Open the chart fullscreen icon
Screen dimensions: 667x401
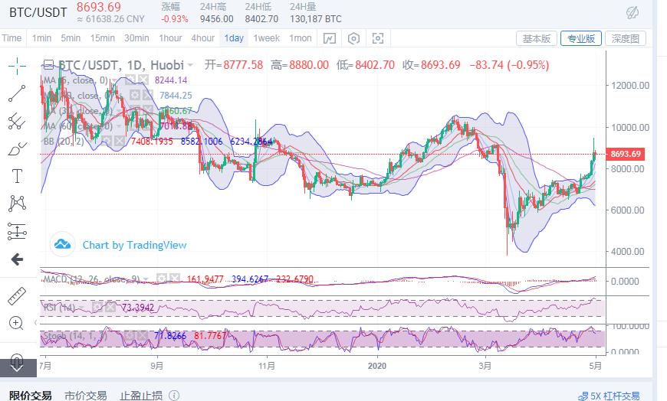378,38
